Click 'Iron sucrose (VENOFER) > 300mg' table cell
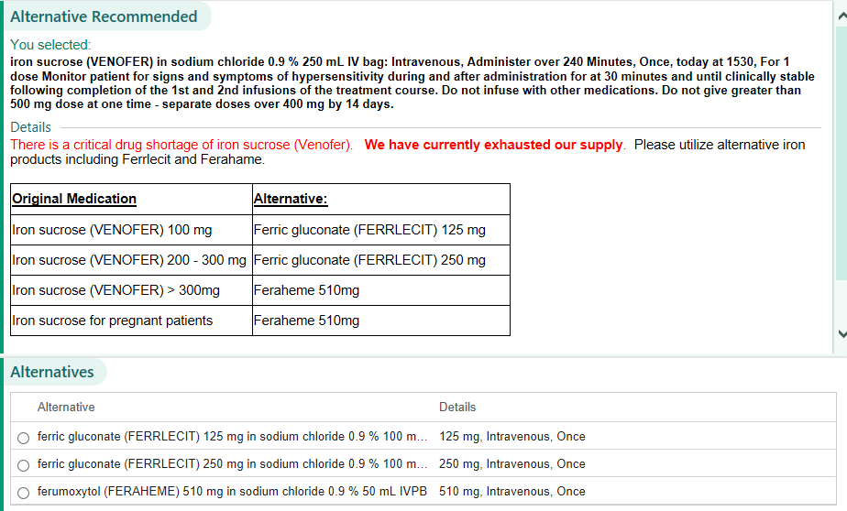Viewport: 847px width, 511px height. point(115,290)
